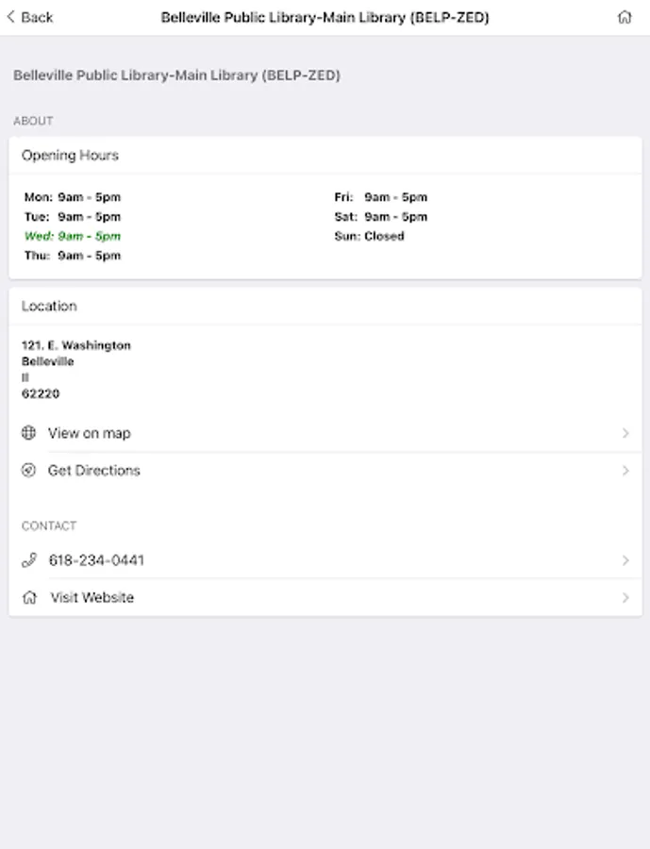Tap the house icon beside Visit Website
This screenshot has width=650, height=849.
[29, 597]
